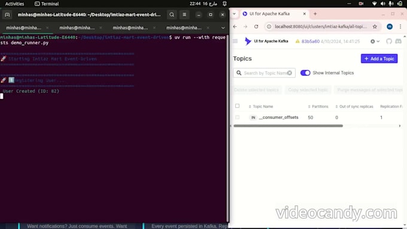Click 'Copy selected topic' button

[x=308, y=90]
